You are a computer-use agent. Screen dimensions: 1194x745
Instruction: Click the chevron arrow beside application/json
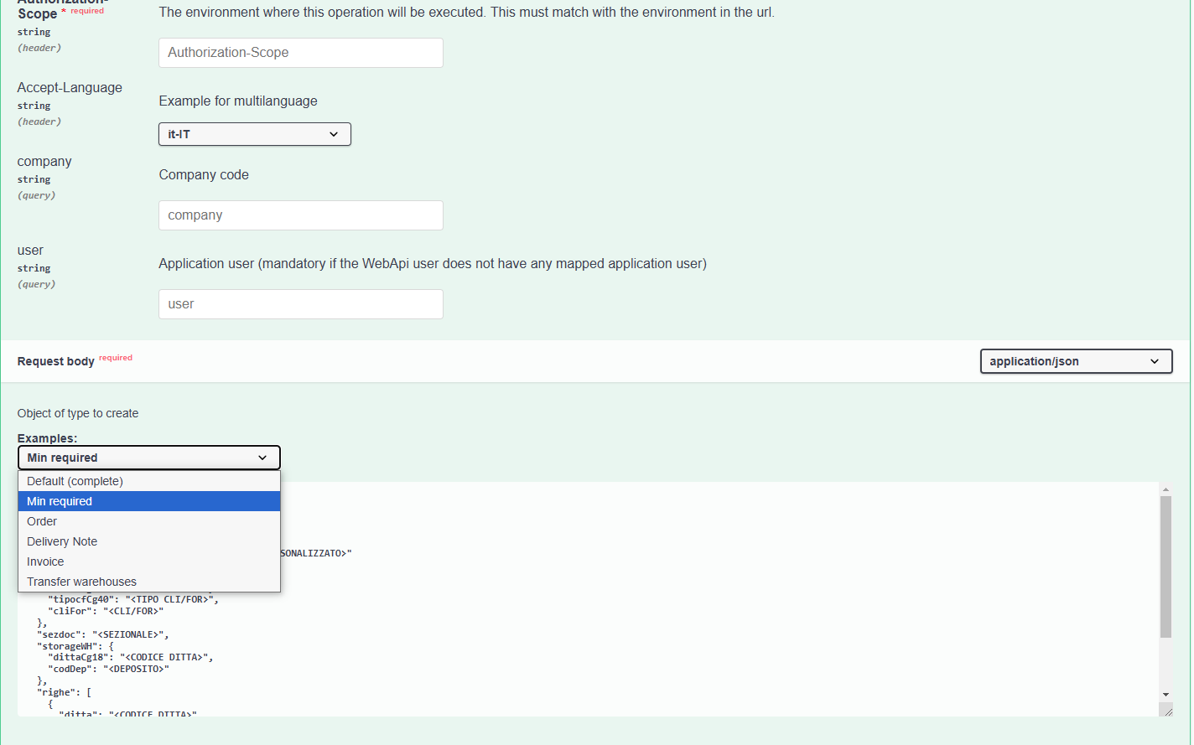tap(1155, 361)
